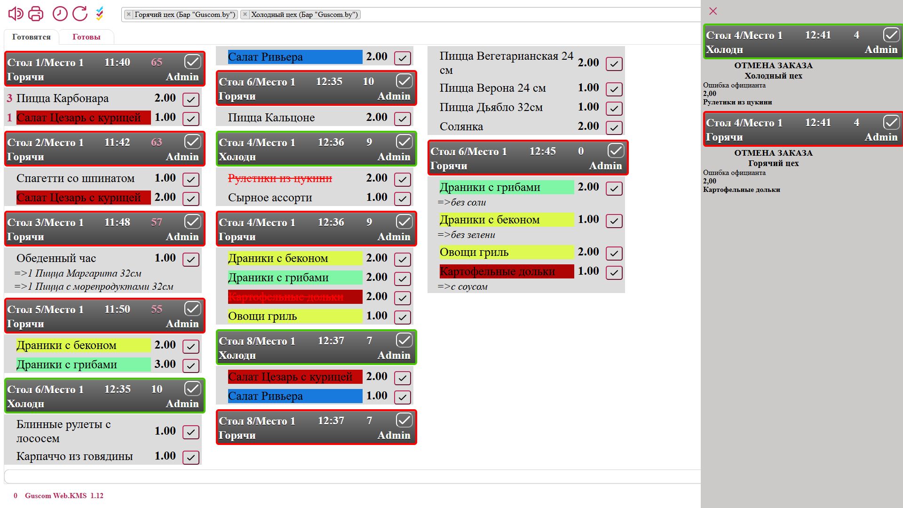
Task: Check off Пицца Карбонара item
Action: pyautogui.click(x=190, y=99)
